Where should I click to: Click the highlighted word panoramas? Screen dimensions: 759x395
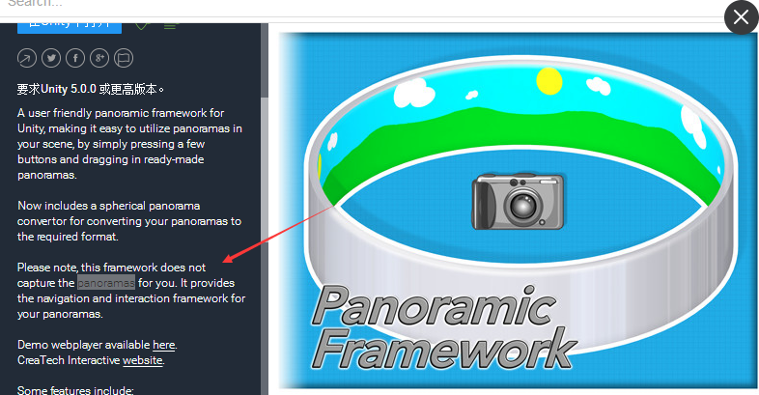pos(106,283)
